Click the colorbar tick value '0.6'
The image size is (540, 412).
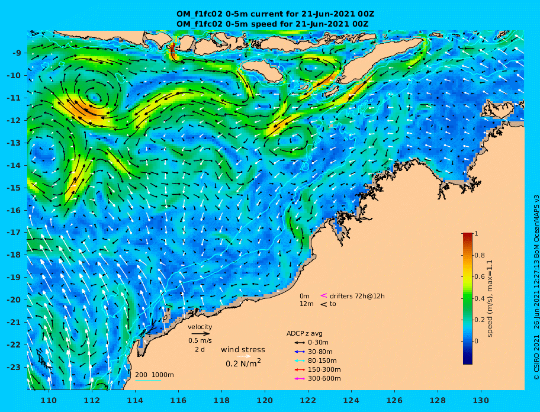(x=480, y=276)
